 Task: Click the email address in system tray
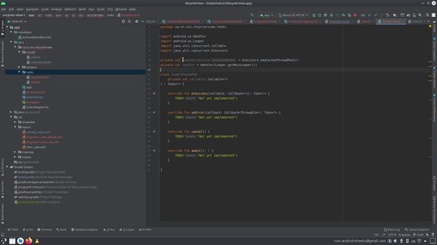(360, 241)
